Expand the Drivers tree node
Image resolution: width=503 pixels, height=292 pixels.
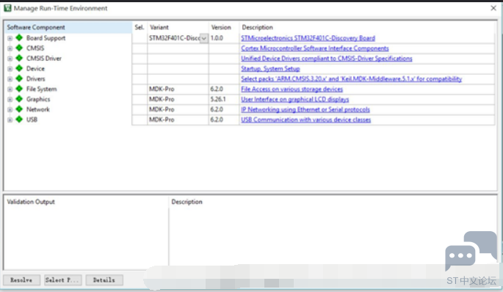point(10,79)
